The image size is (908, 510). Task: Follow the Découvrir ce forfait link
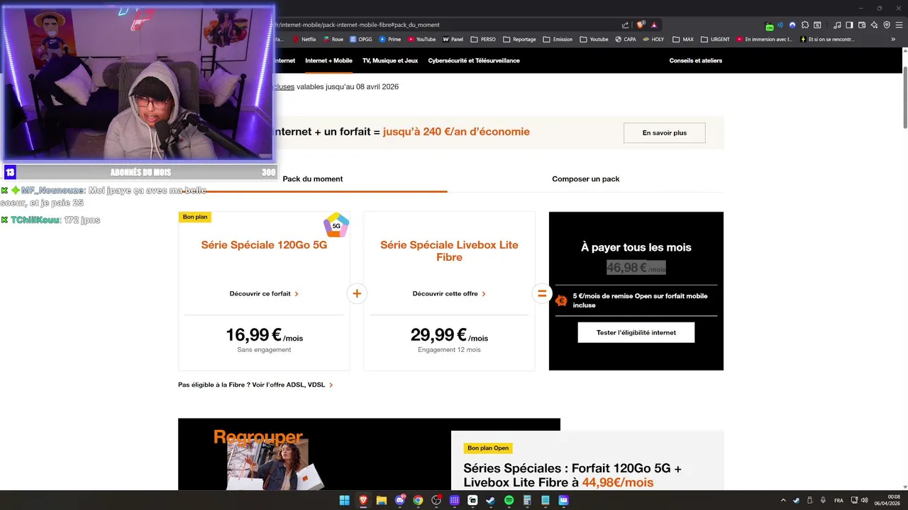click(x=264, y=293)
